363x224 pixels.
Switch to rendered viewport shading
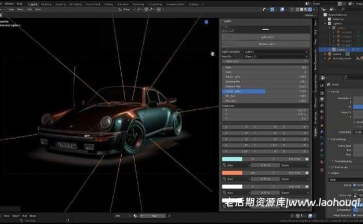[310, 9]
